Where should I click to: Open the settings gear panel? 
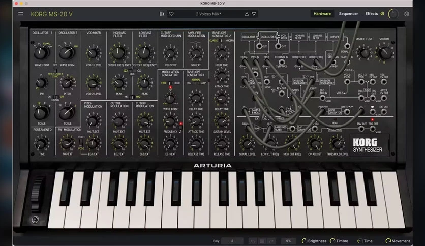pyautogui.click(x=407, y=14)
